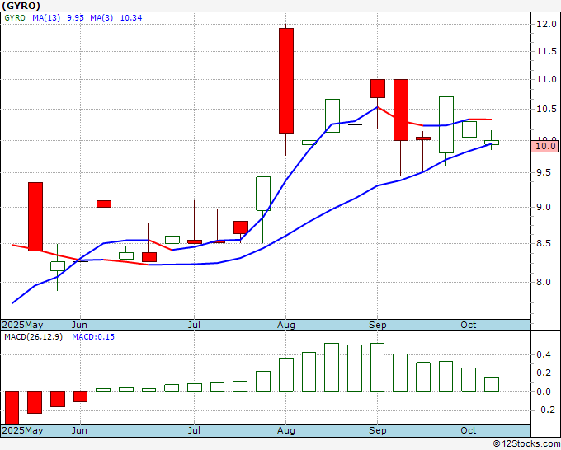The image size is (561, 450).
Task: Click the tall red August candlestick near 12.0
Action: point(286,81)
